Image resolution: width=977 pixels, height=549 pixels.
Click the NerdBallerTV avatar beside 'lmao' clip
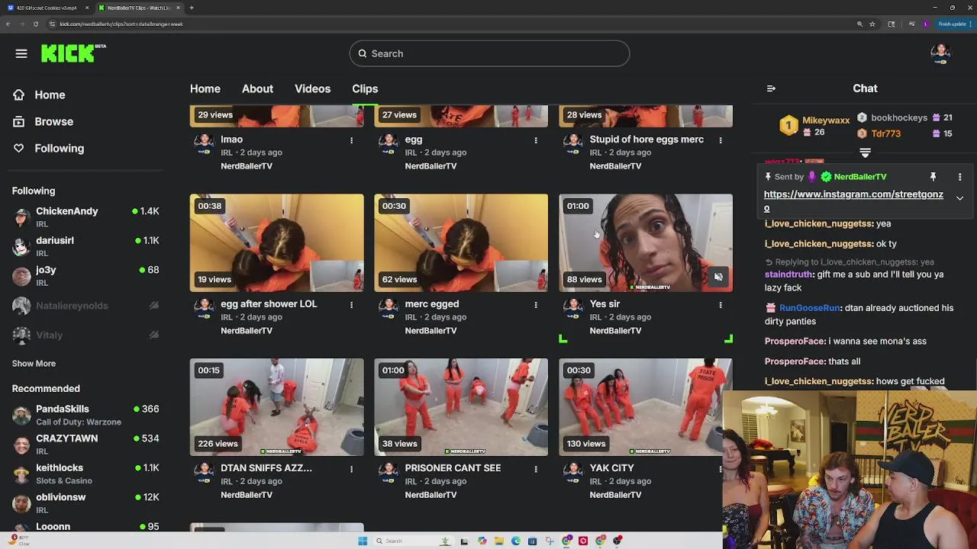coord(204,144)
